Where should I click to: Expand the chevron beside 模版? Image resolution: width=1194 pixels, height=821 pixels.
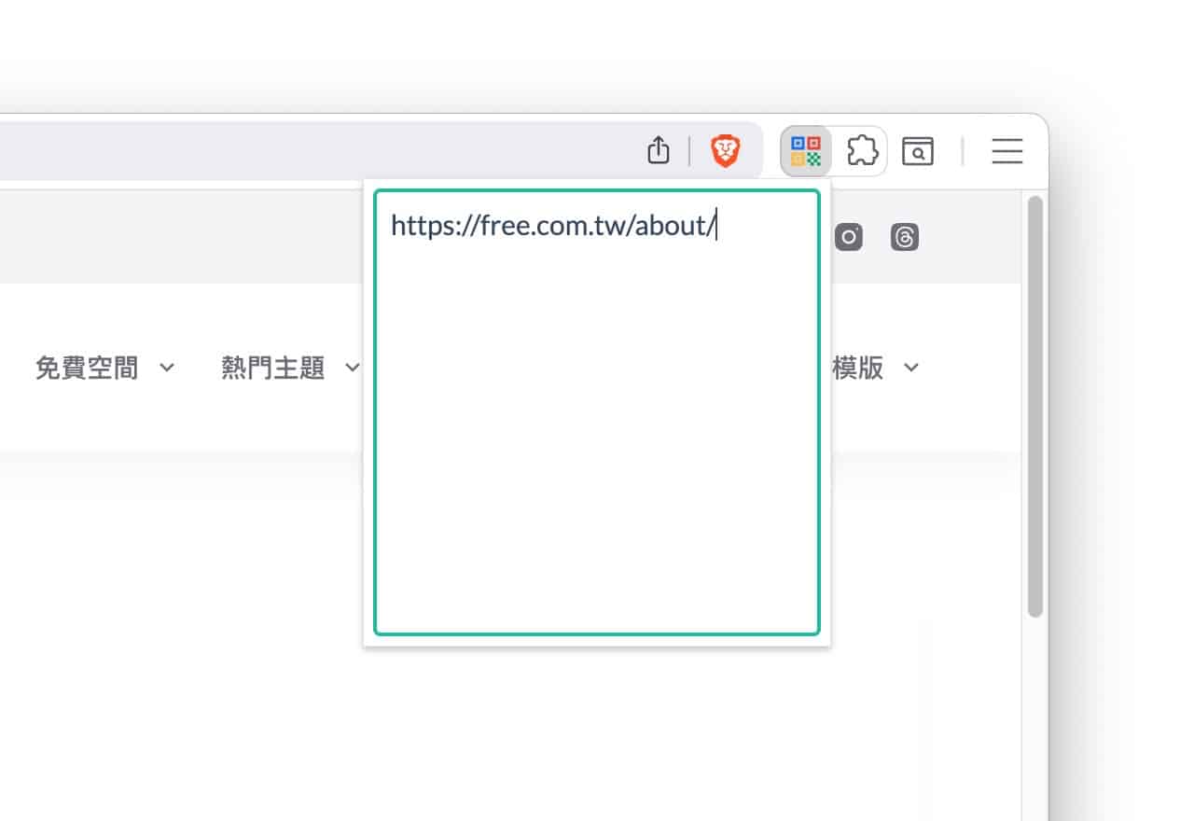click(x=911, y=368)
